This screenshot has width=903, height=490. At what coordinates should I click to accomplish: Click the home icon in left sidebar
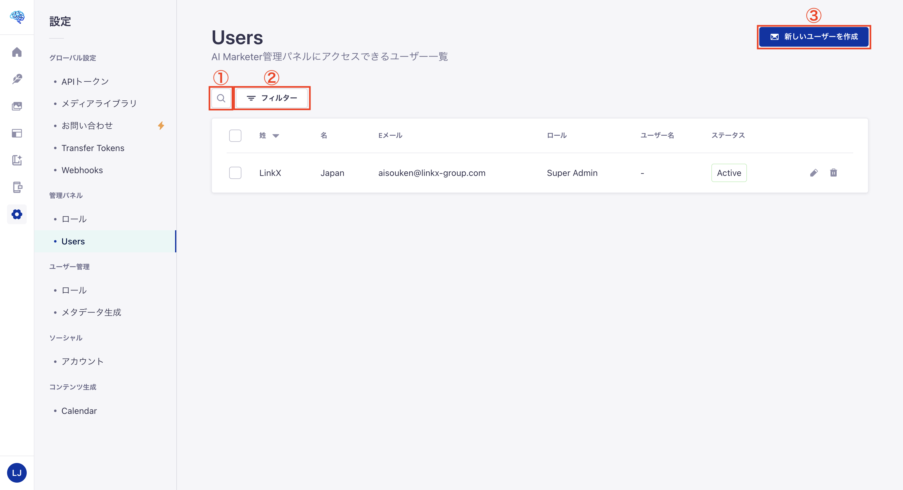(17, 52)
